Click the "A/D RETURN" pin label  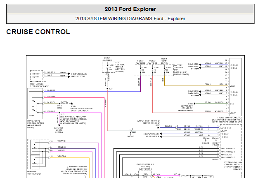(x=226, y=155)
